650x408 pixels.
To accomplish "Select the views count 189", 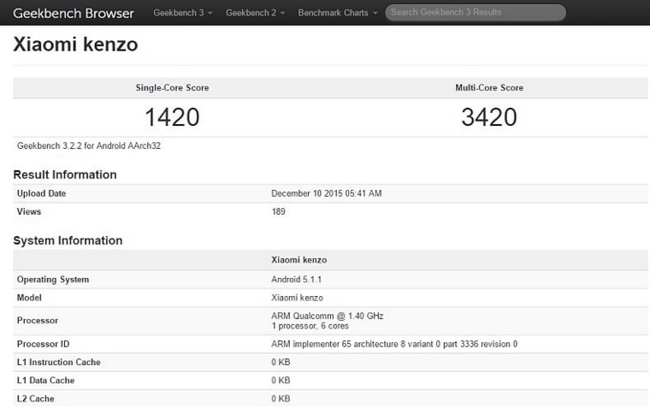I will [278, 211].
